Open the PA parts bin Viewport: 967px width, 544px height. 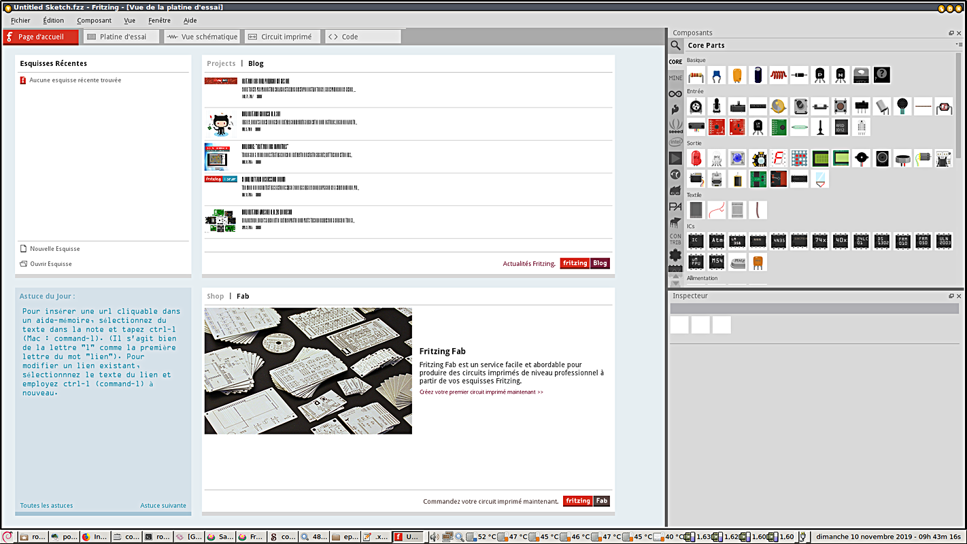click(x=675, y=207)
